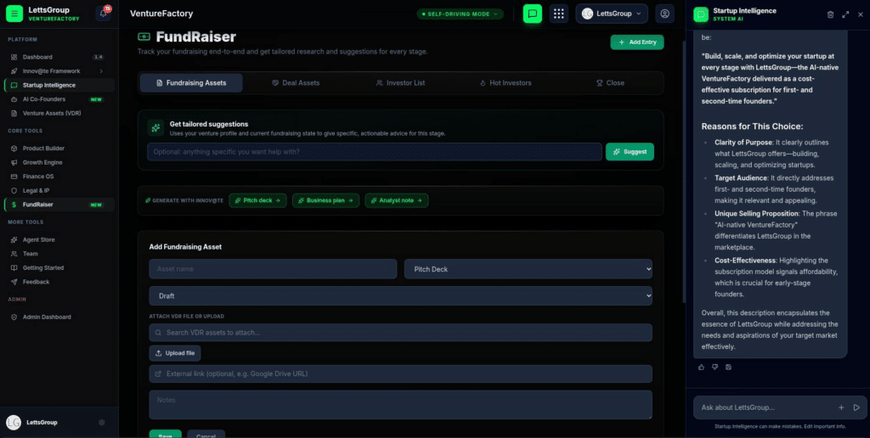Screen dimensions: 870x438
Task: Focus the Asset name field
Action: [x=273, y=269]
